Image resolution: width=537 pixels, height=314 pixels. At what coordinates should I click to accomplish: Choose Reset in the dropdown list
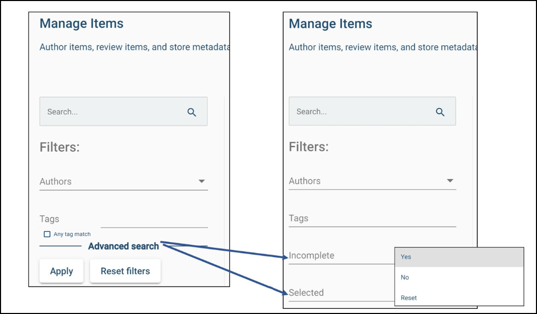pos(459,298)
